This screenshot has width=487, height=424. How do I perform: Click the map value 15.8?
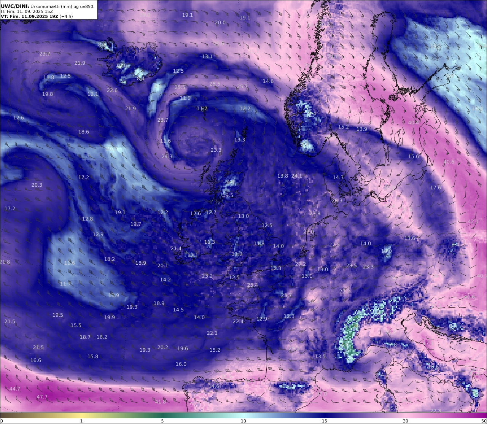(93, 357)
